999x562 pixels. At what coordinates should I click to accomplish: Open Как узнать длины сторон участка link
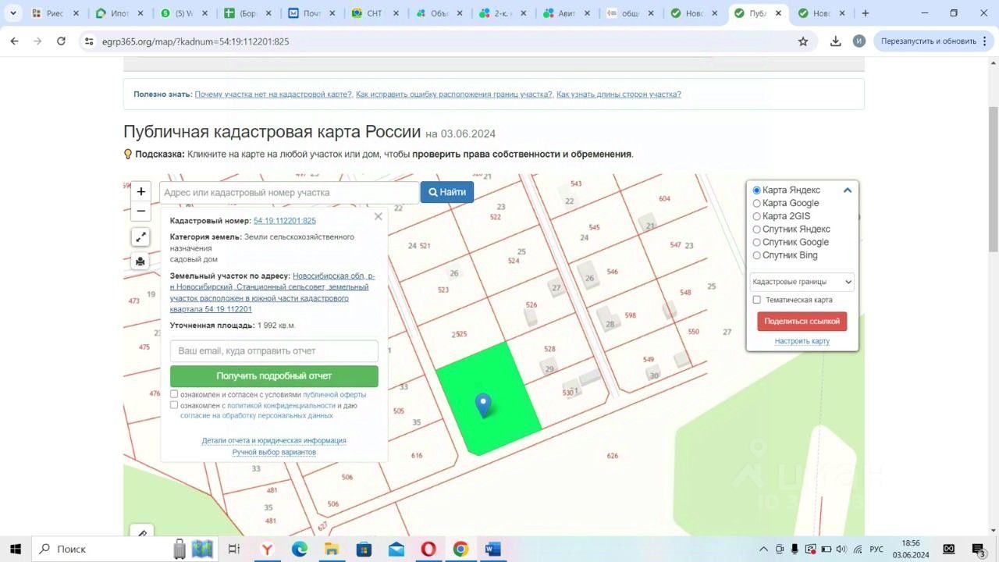click(618, 94)
